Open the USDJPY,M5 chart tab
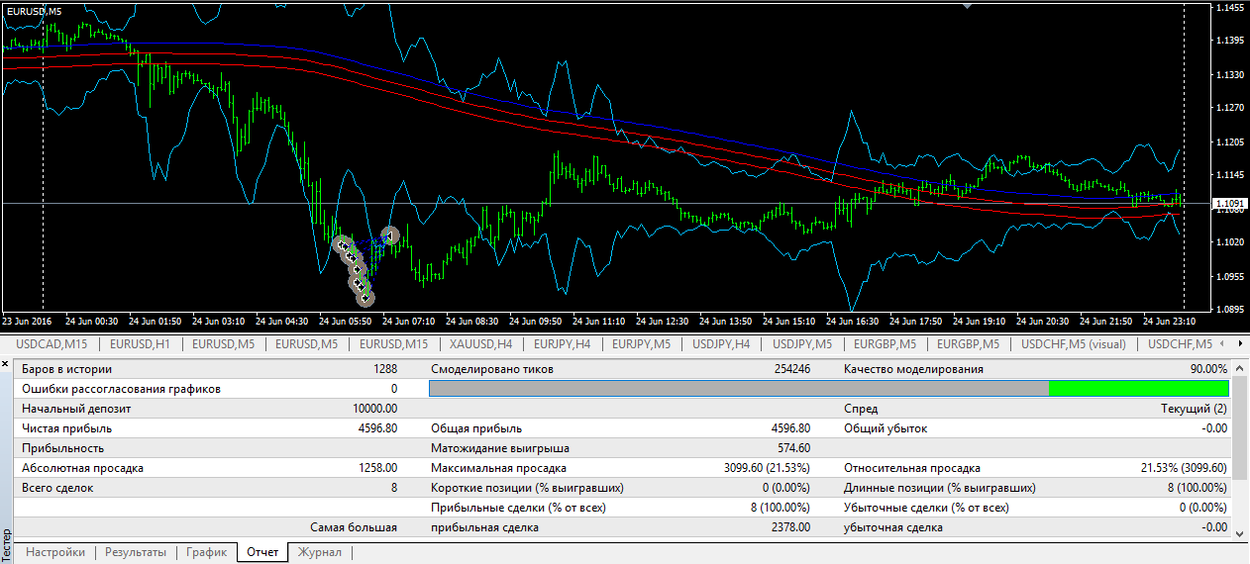This screenshot has width=1250, height=564. [x=801, y=344]
